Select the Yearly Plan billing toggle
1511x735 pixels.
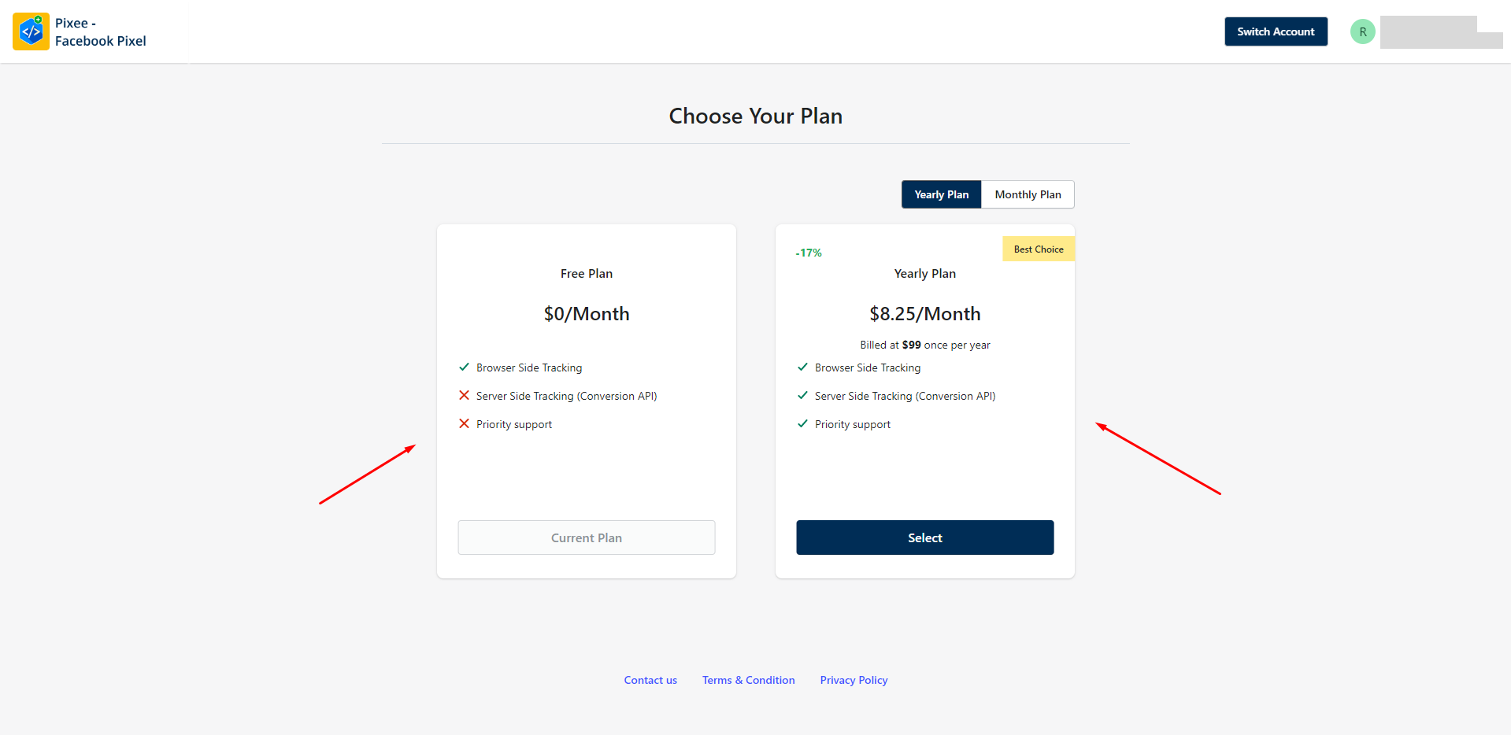[x=941, y=194]
